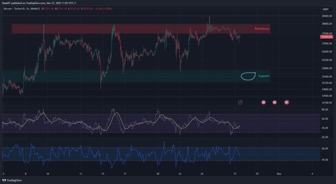
Task: Click the 20 date label on the time axis
Action: [158, 174]
